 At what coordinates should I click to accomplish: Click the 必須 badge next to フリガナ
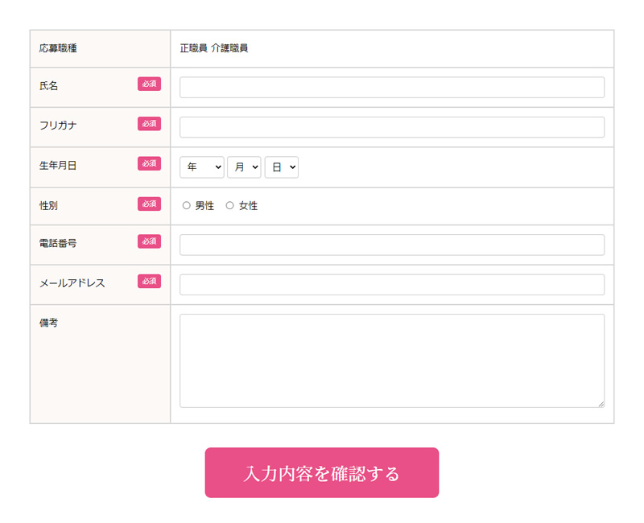149,124
